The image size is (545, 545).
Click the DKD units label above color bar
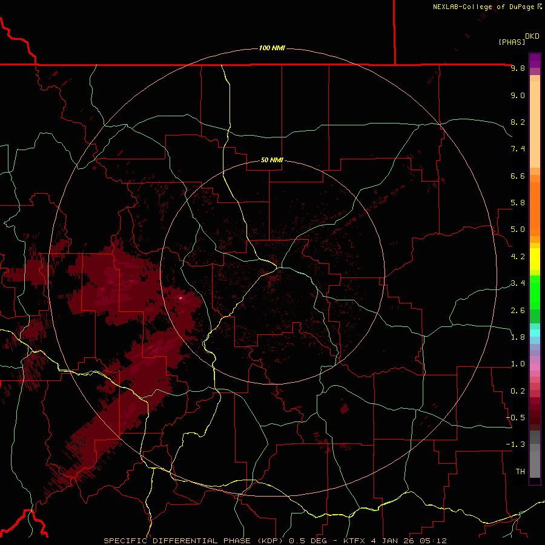(532, 36)
